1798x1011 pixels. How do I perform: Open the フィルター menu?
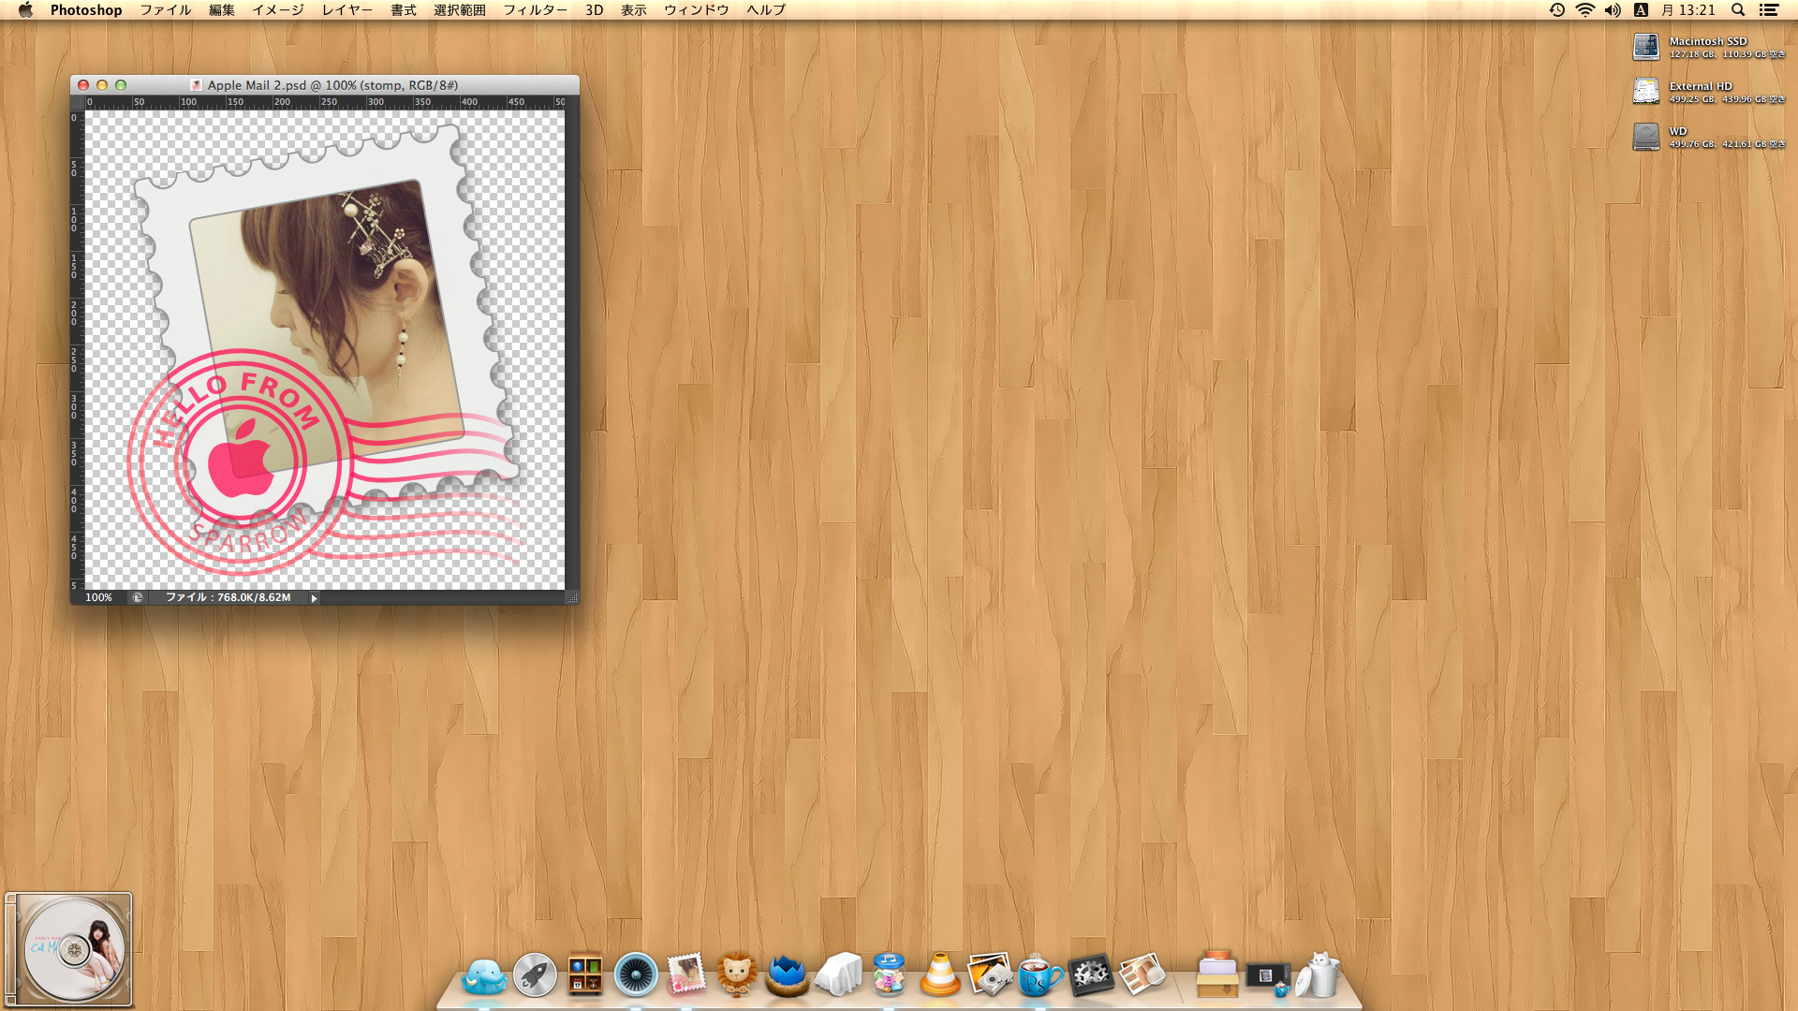[536, 10]
